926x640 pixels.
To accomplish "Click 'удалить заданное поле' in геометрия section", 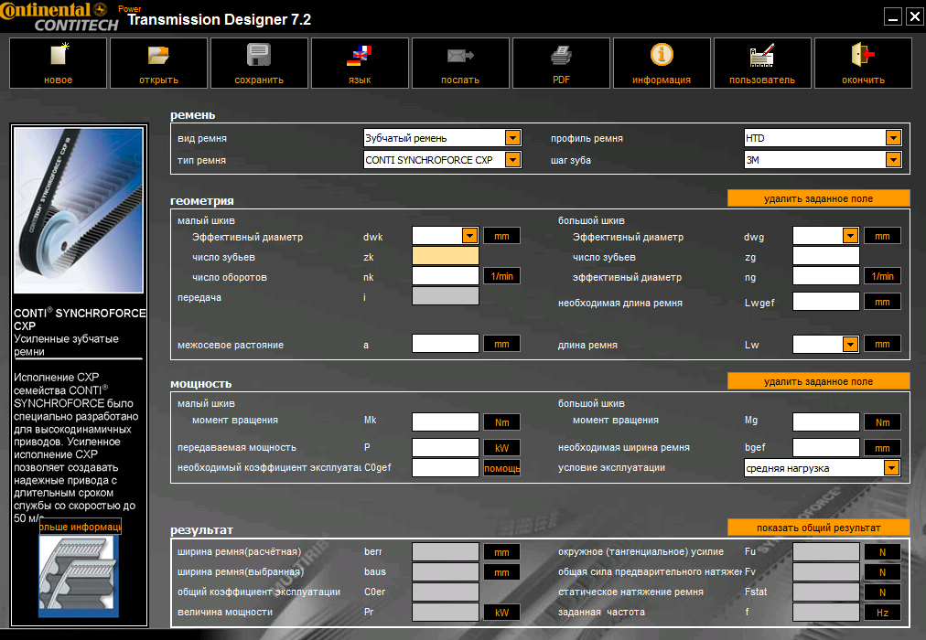I will 819,198.
